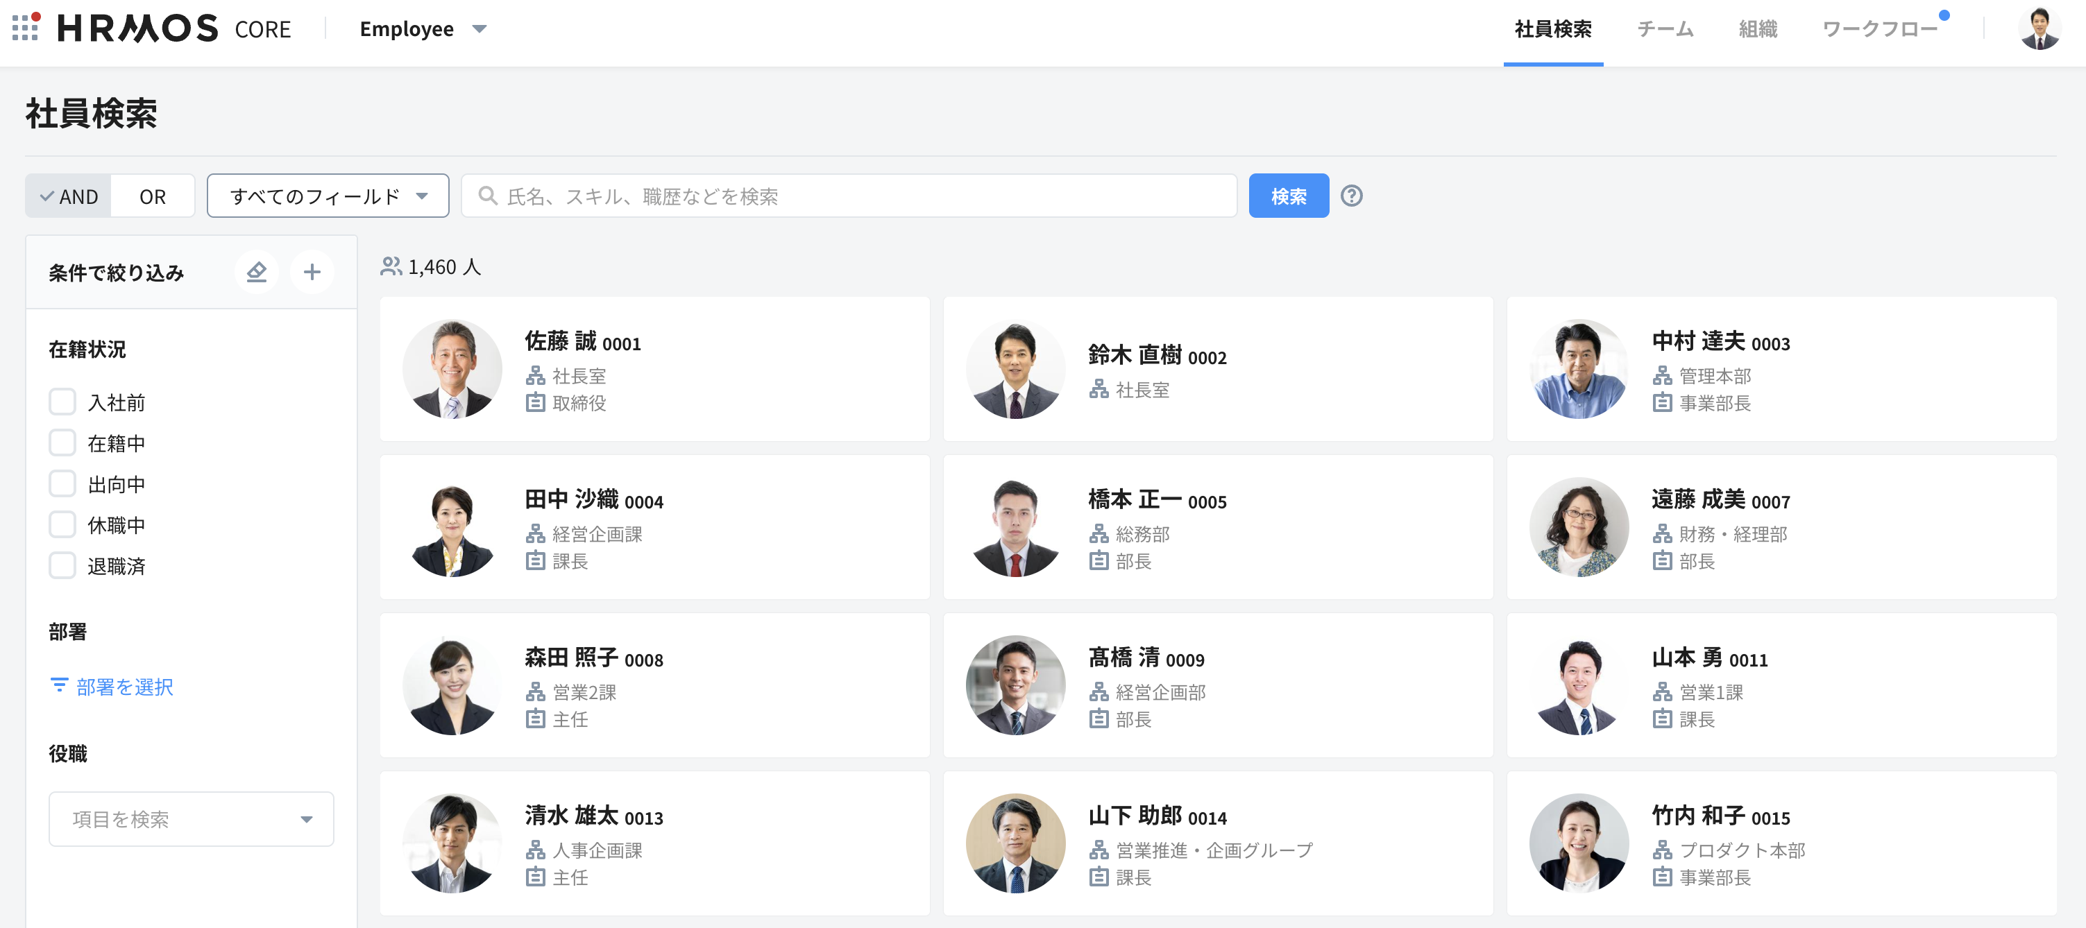Open the Employee dropdown menu

click(423, 29)
